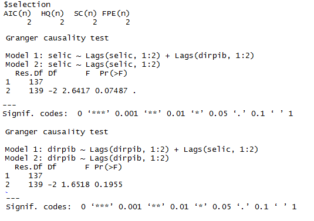Click the first Signif. codes legend line
Screen dimensions: 314x221
coord(148,114)
